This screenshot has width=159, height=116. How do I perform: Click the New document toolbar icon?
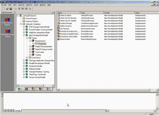(4, 9)
